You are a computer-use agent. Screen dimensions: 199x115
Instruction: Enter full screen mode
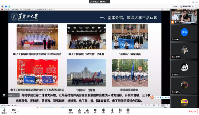coord(196,6)
